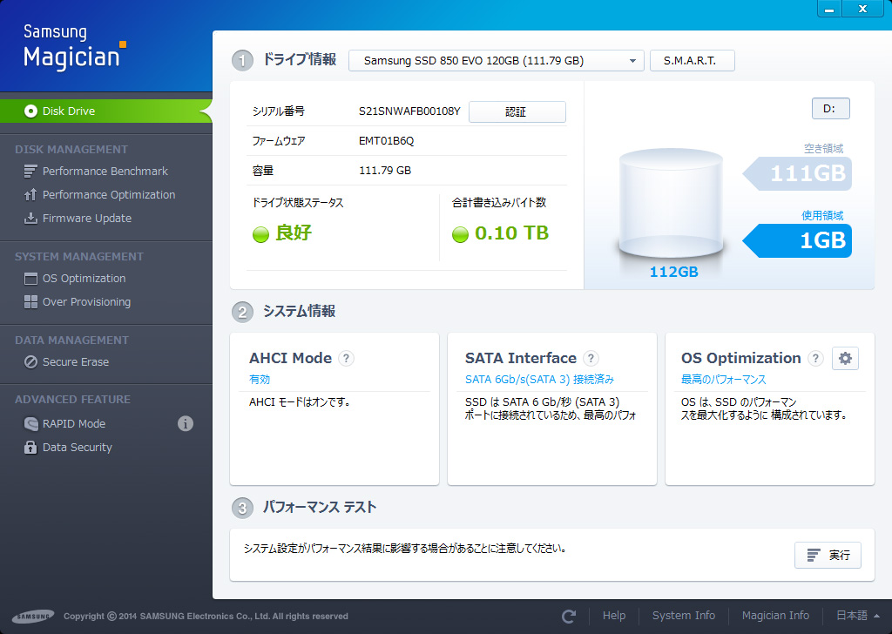Expand the 日本語 language selector
Viewport: 892px width, 634px height.
click(x=858, y=616)
